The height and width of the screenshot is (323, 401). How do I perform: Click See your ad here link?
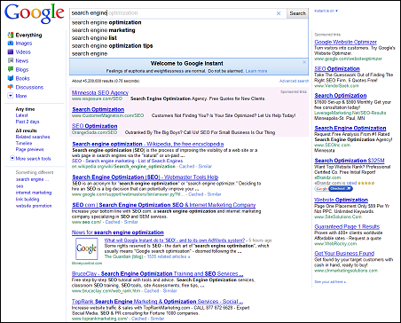(330, 282)
